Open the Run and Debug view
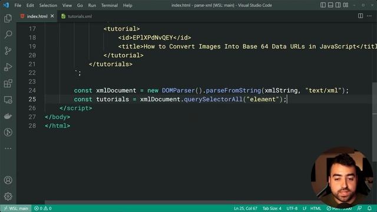 click(x=8, y=67)
